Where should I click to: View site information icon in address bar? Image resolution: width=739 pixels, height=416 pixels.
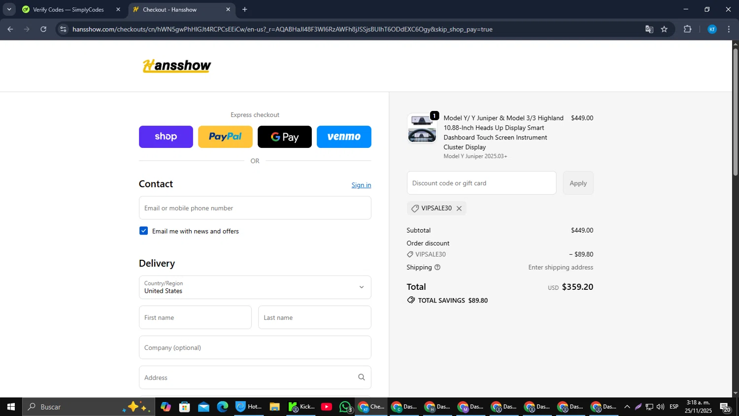click(63, 29)
